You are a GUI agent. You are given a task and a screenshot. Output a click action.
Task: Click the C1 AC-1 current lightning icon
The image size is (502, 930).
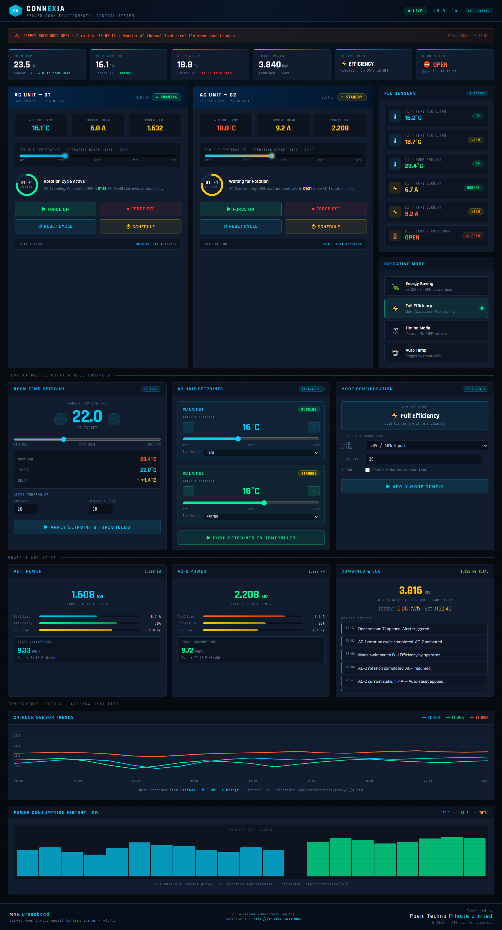pyautogui.click(x=395, y=188)
